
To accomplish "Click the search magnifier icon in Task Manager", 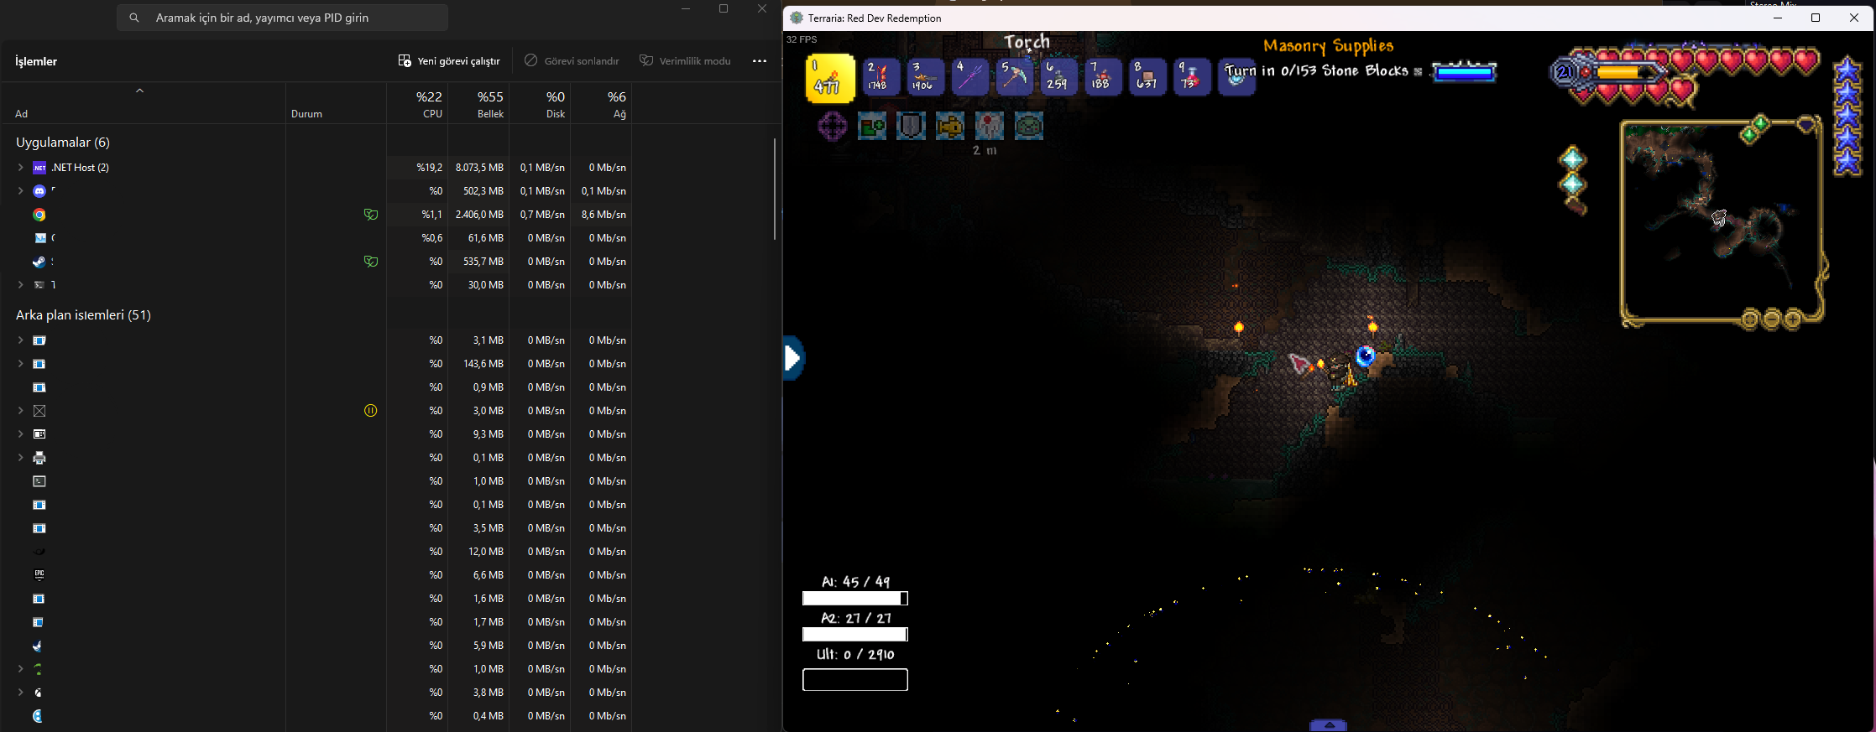I will point(134,18).
